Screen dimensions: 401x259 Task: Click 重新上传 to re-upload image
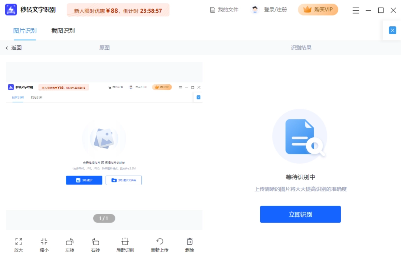click(160, 242)
